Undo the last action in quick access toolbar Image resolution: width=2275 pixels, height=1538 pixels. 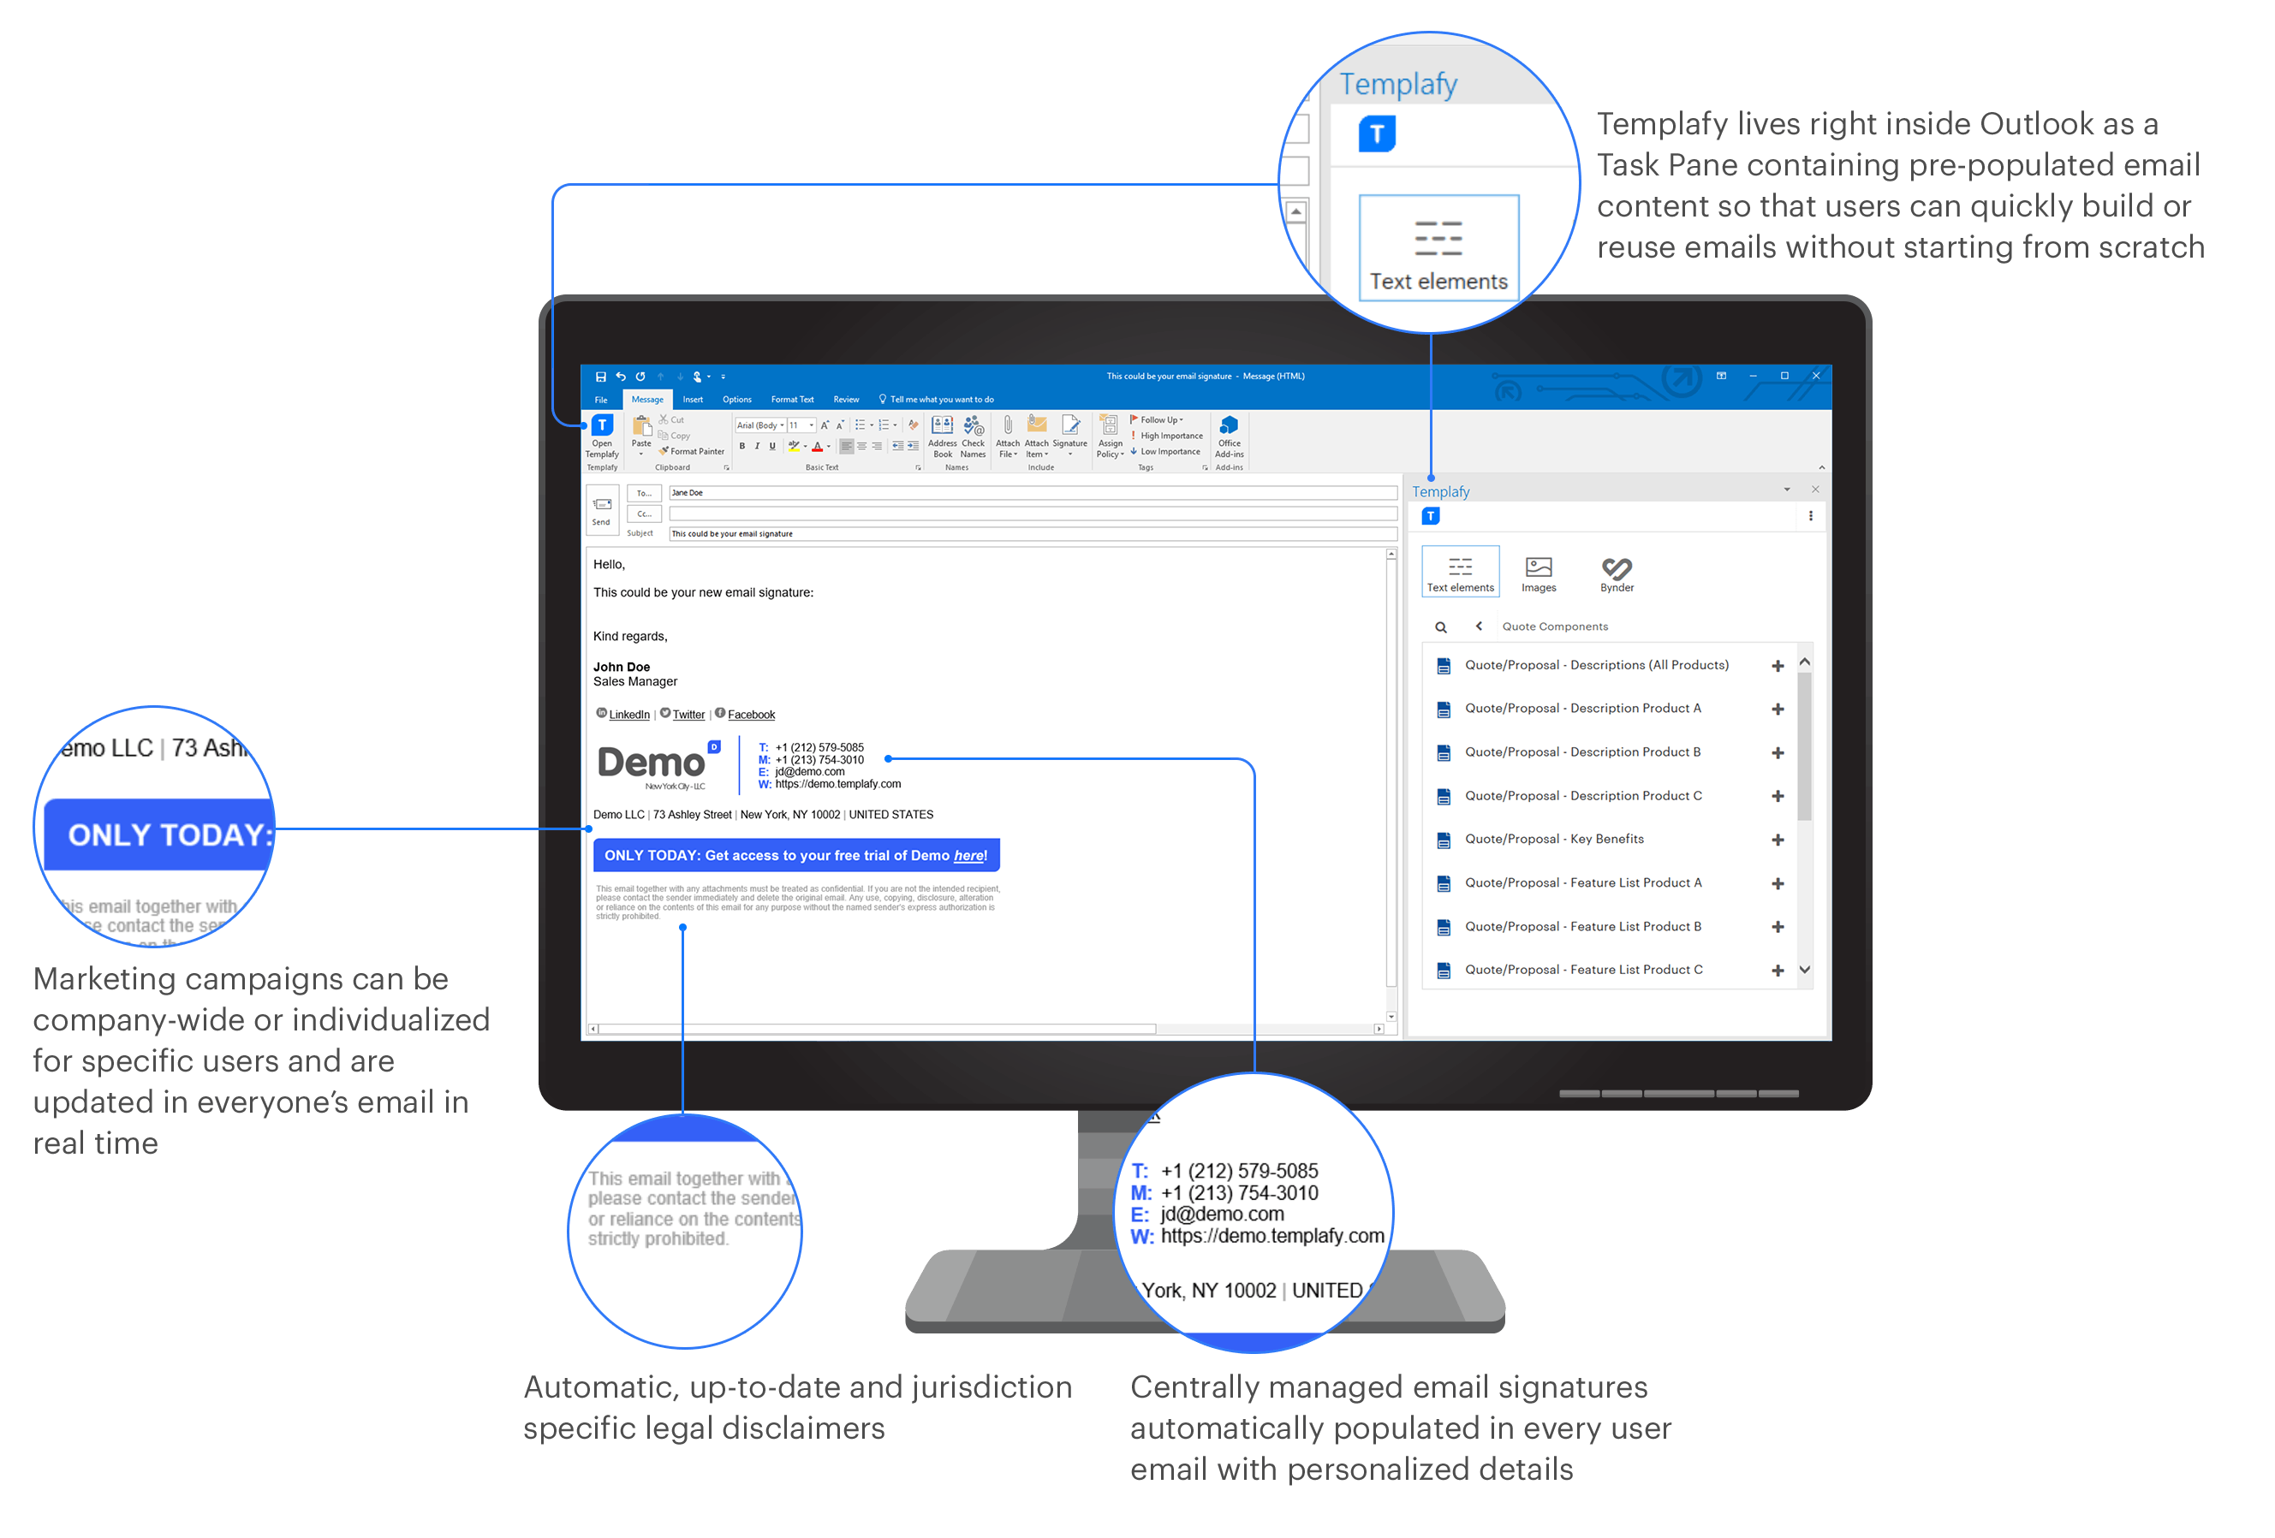coord(621,377)
